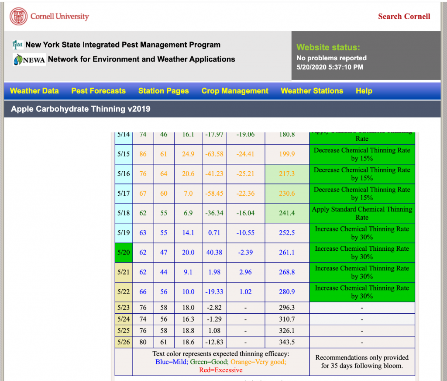447x381 pixels.
Task: Open the Crop Management menu
Action: (235, 91)
